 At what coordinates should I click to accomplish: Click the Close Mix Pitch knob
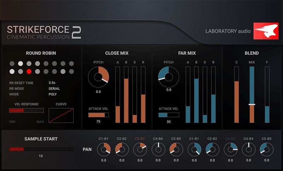(98, 77)
